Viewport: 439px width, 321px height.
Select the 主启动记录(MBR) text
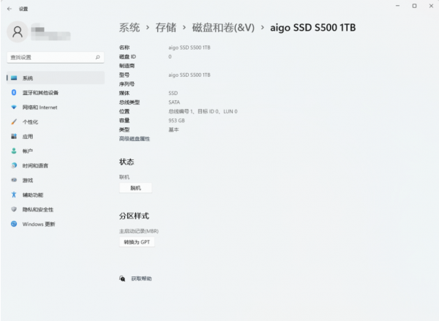pyautogui.click(x=139, y=231)
